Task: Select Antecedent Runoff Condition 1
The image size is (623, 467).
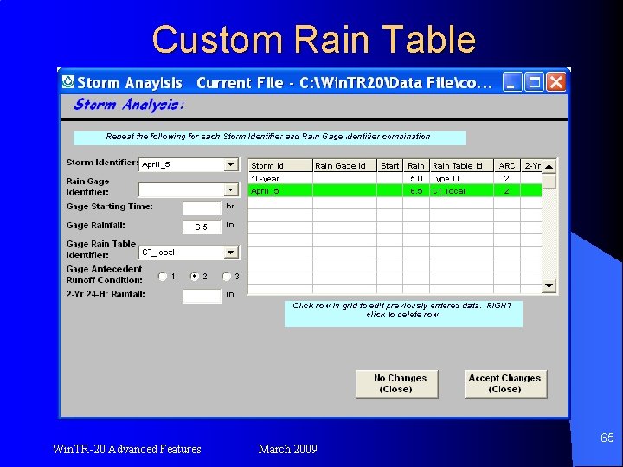Action: coord(163,277)
